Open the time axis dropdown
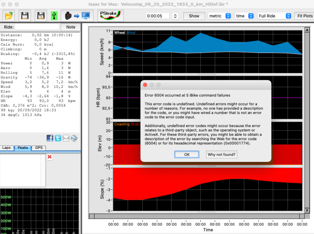This screenshot has width=314, height=234. 244,16
